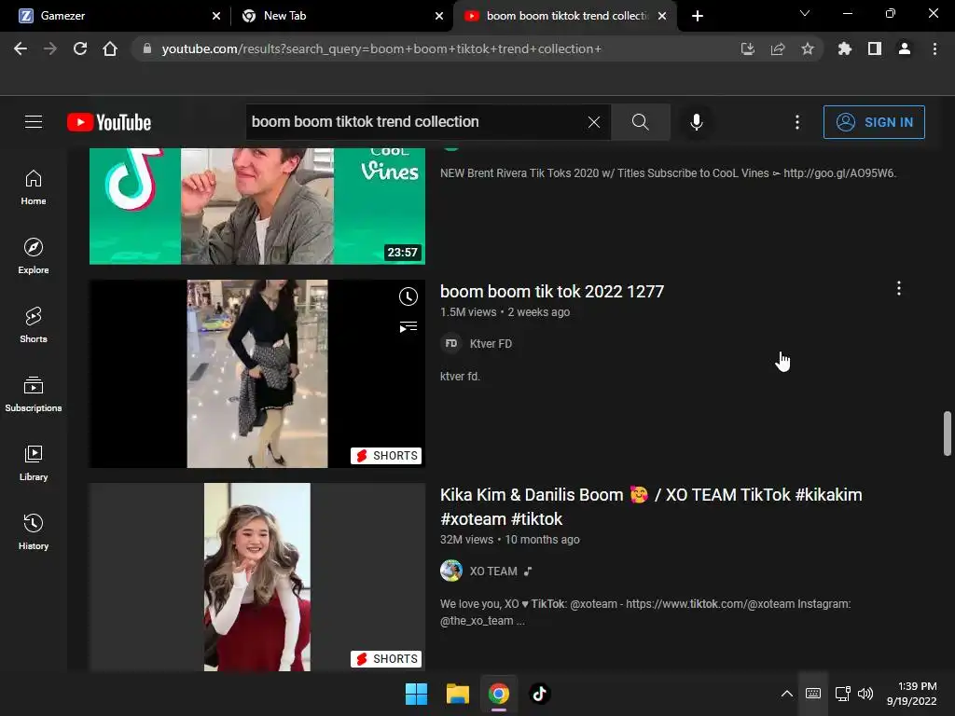
Task: Click the 'NEW Brent Rivera Tik Toks 2020' description
Action: [668, 173]
